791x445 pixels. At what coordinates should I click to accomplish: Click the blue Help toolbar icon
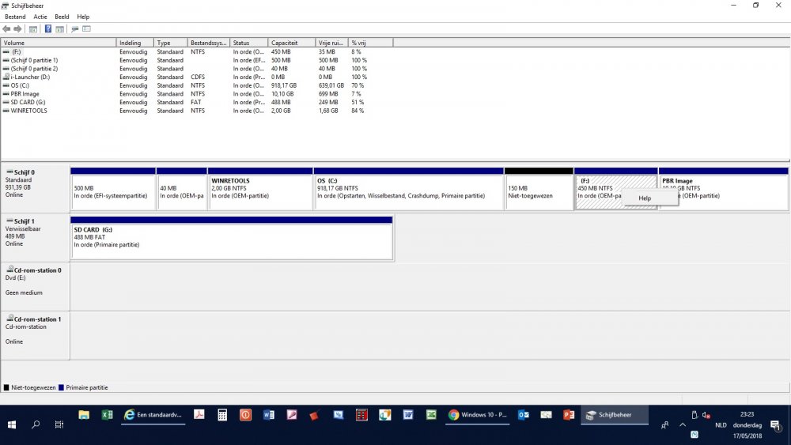click(47, 29)
